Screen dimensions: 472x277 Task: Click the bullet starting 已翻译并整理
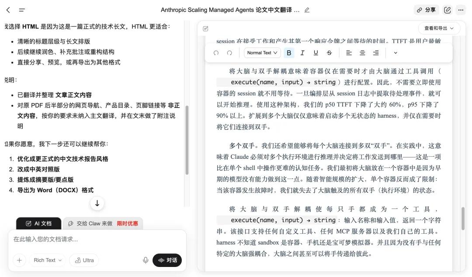pos(55,95)
